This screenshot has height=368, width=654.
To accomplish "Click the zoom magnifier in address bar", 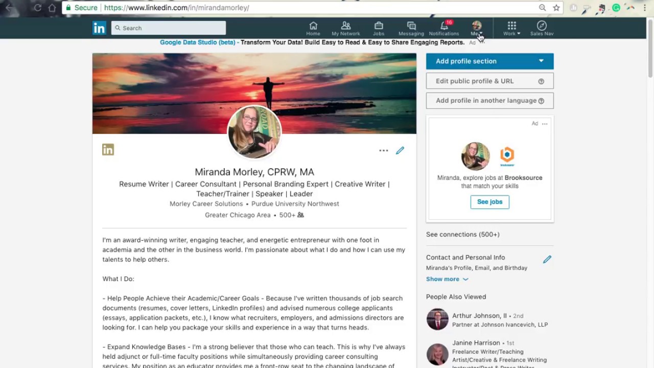I will [x=543, y=8].
